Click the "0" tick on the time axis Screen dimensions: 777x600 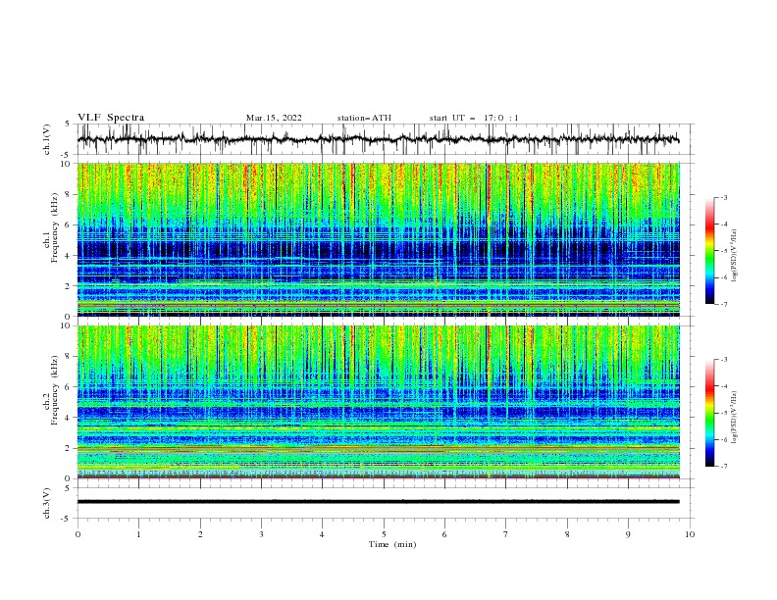pos(78,534)
